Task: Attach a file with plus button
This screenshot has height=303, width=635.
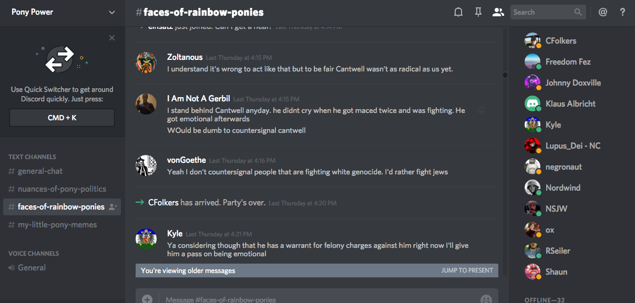Action: 147,299
